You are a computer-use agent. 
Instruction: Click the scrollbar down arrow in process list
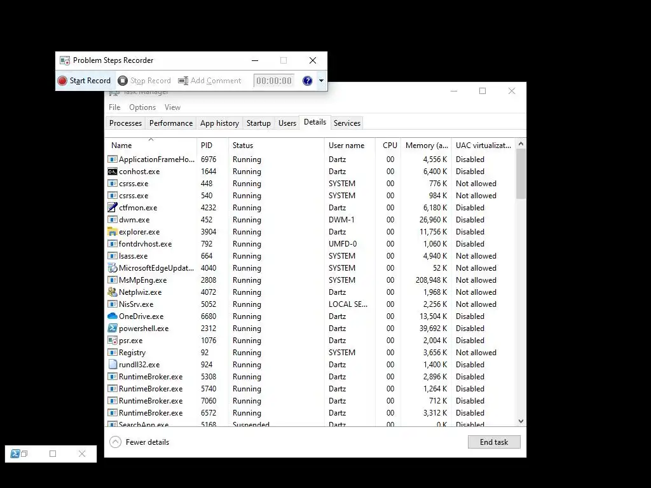[x=521, y=421]
